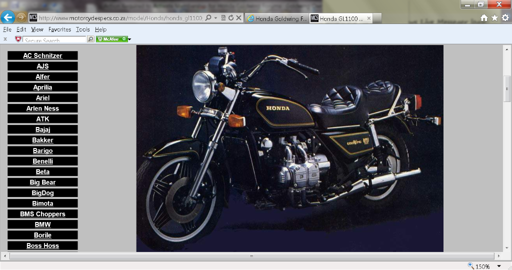Open the Big Bear brand link
512x270 pixels.
43,182
